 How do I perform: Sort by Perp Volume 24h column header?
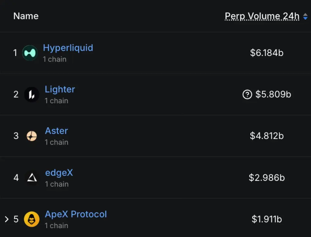pos(262,16)
